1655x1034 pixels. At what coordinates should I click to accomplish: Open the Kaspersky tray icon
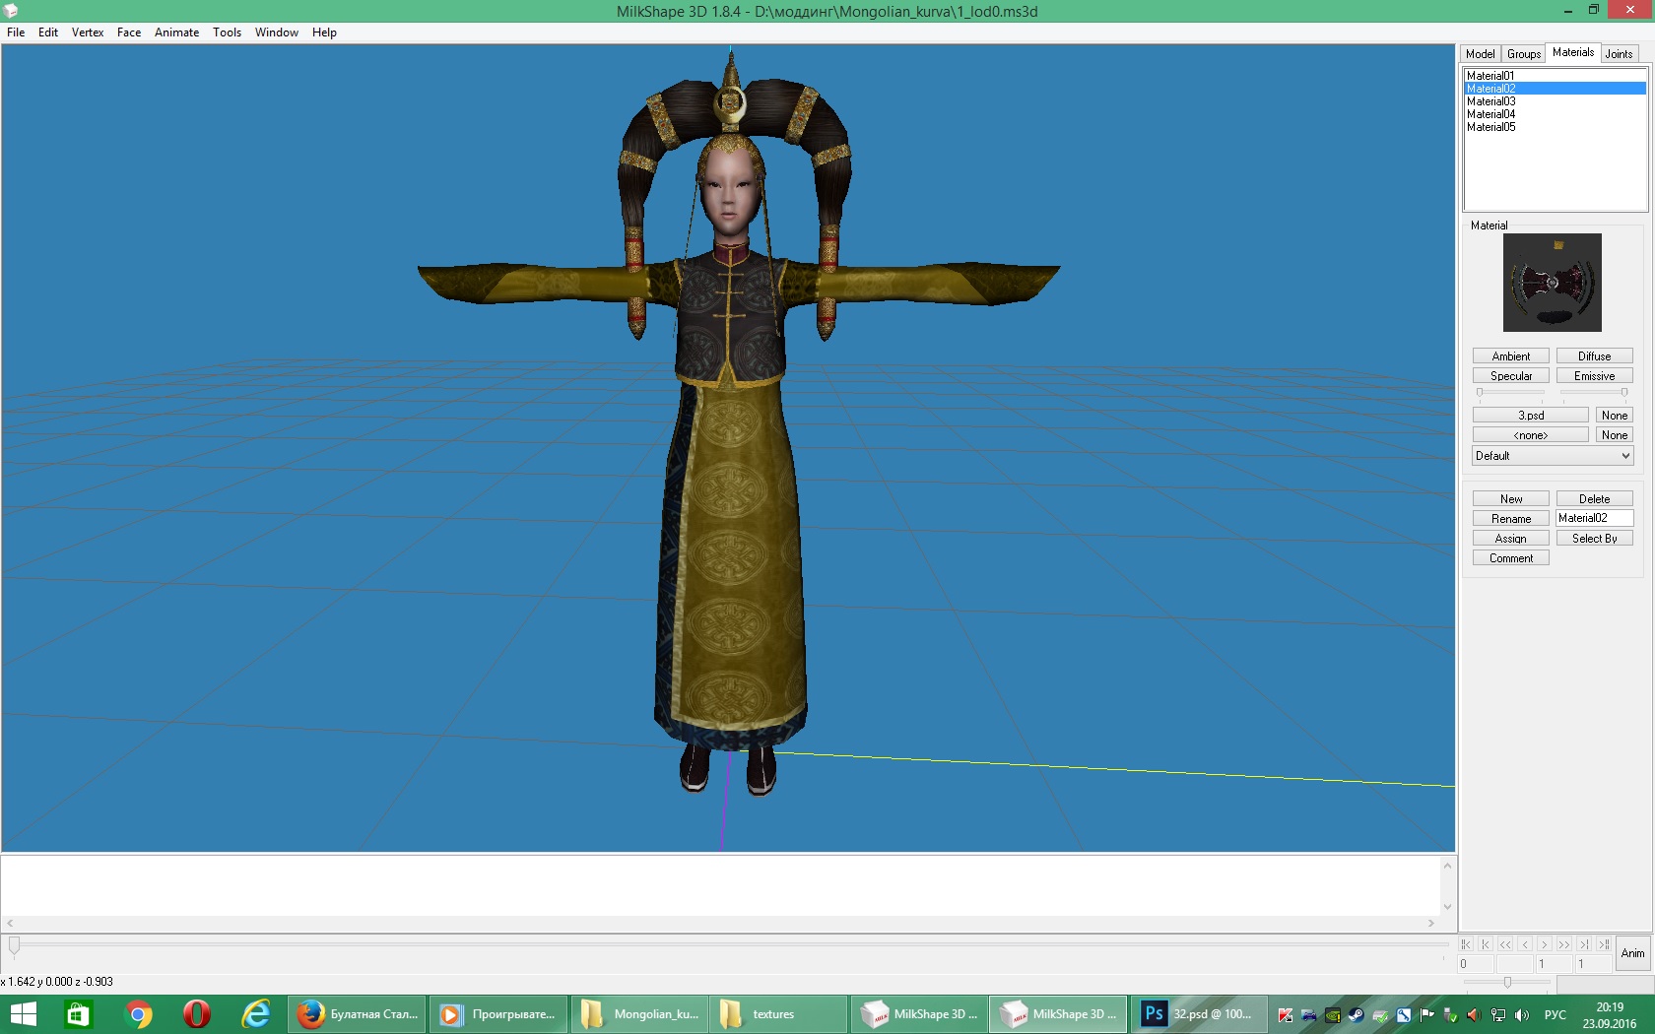click(1286, 1015)
